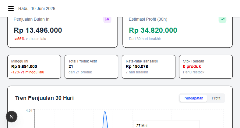Open the Next.js dev tools badge
Viewport: 240px width, 128px height.
coord(12,116)
